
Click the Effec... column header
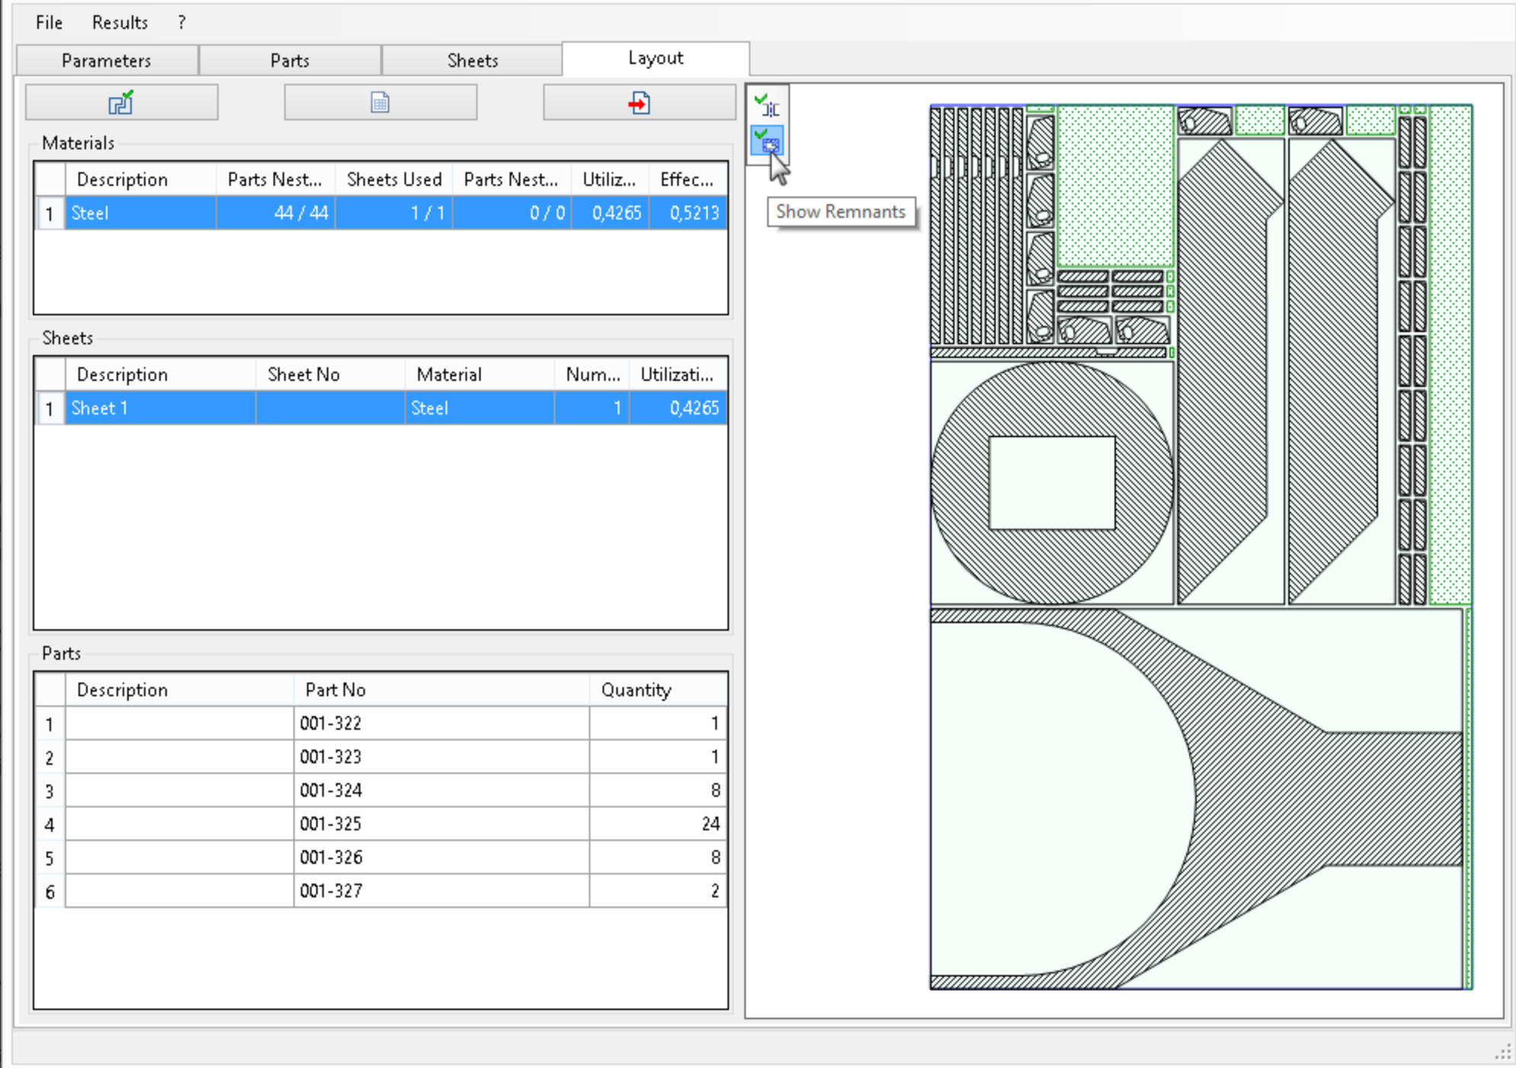688,180
